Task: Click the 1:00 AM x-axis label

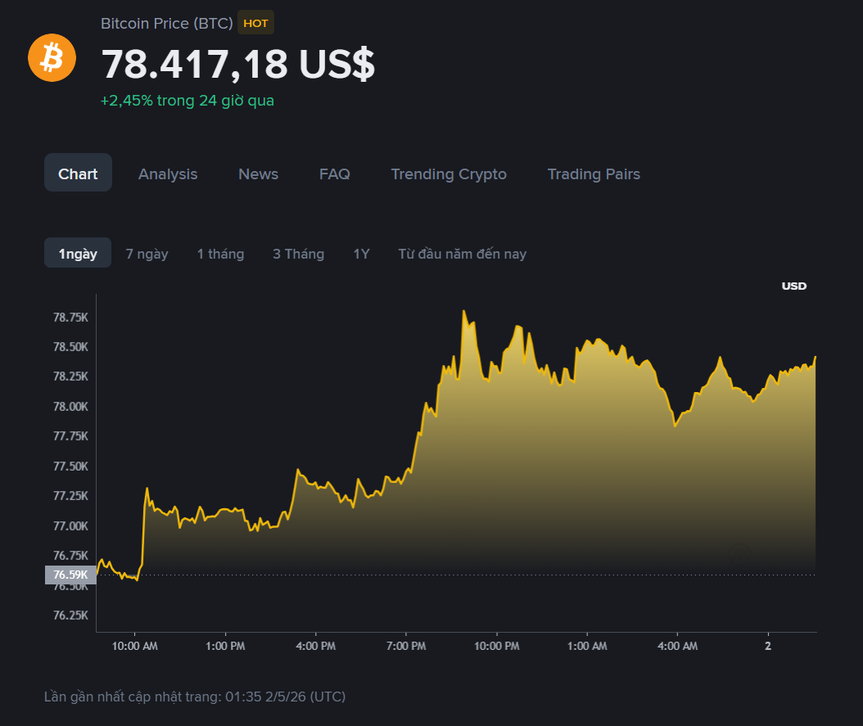Action: click(587, 646)
